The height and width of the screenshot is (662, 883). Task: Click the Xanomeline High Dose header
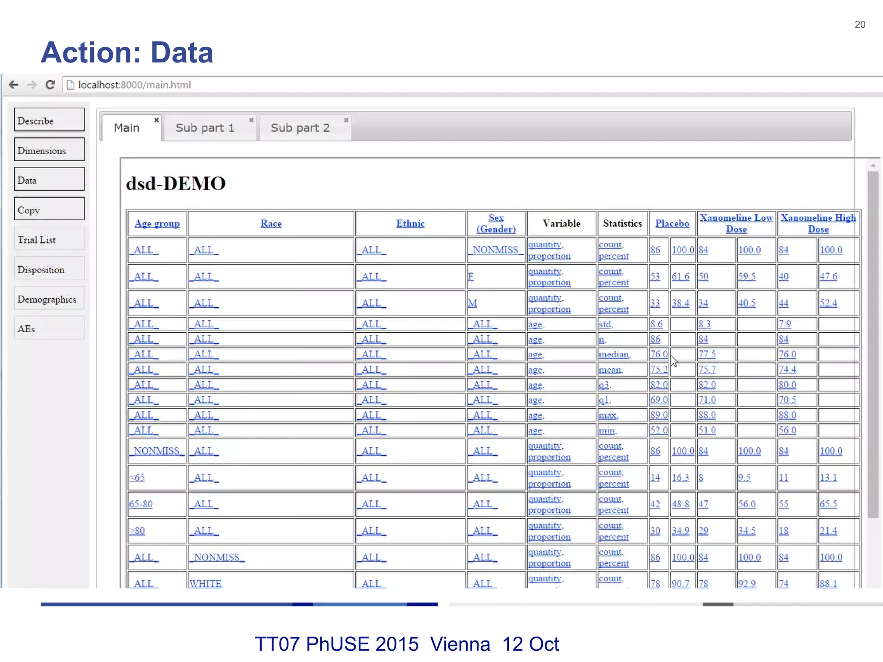pos(818,224)
